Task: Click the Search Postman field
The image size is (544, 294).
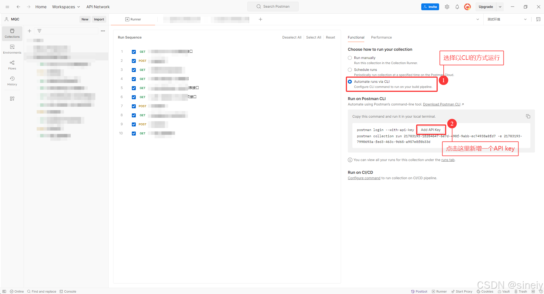Action: 273,7
